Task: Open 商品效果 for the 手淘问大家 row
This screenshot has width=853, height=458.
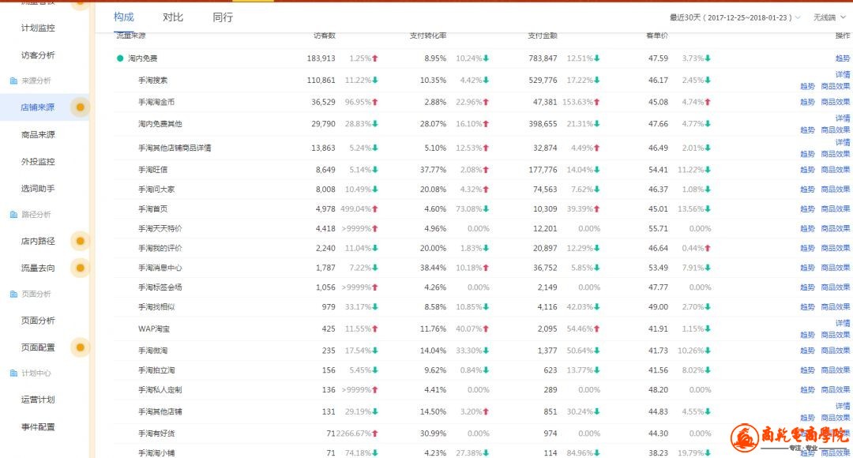Action: (x=835, y=190)
